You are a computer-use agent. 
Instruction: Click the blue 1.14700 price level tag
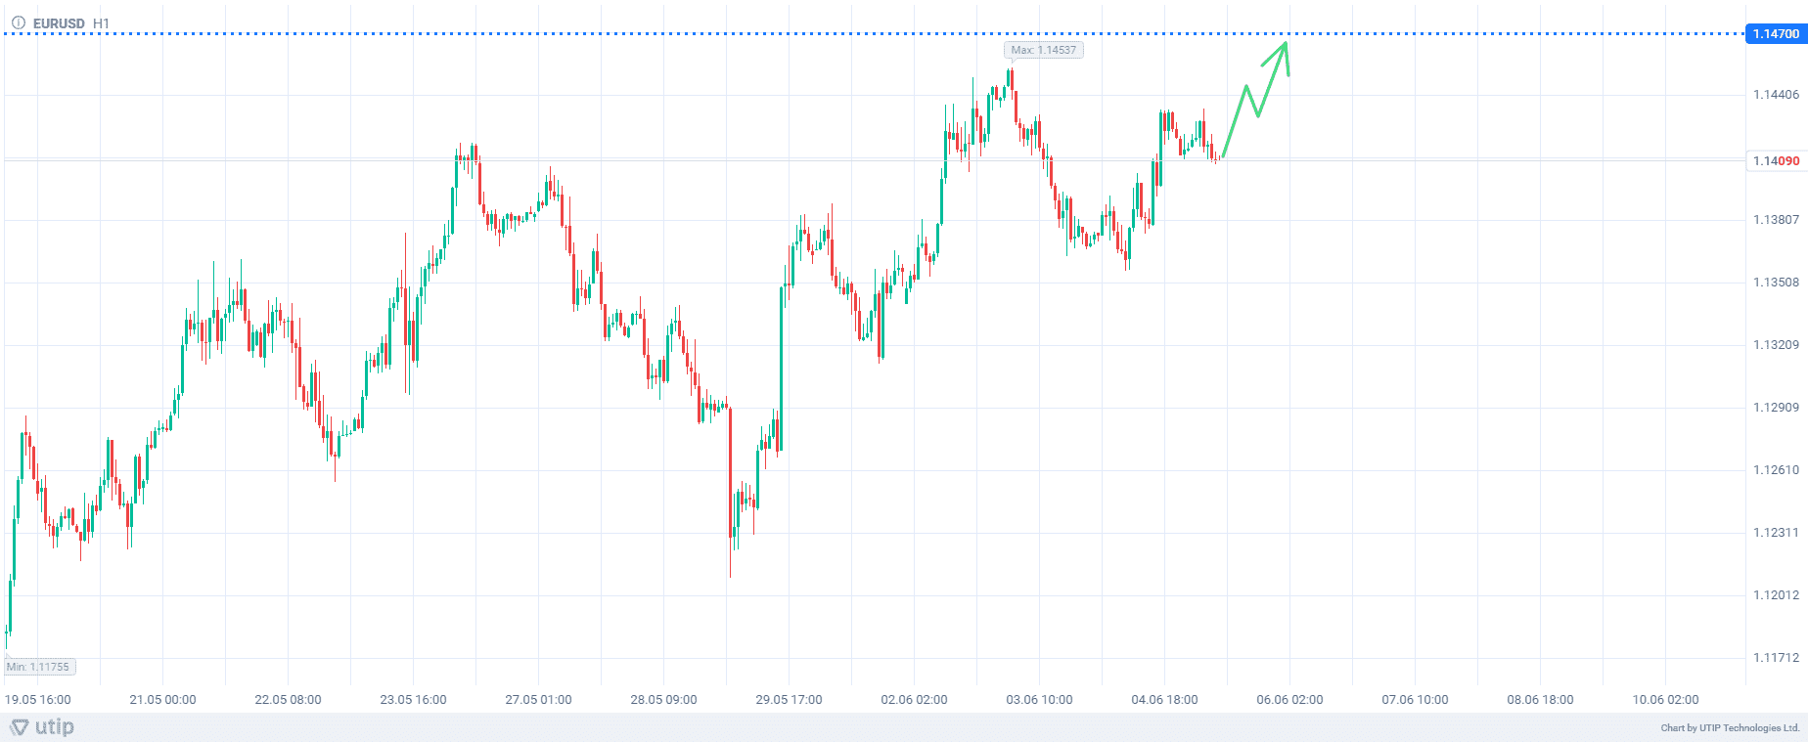(1775, 34)
